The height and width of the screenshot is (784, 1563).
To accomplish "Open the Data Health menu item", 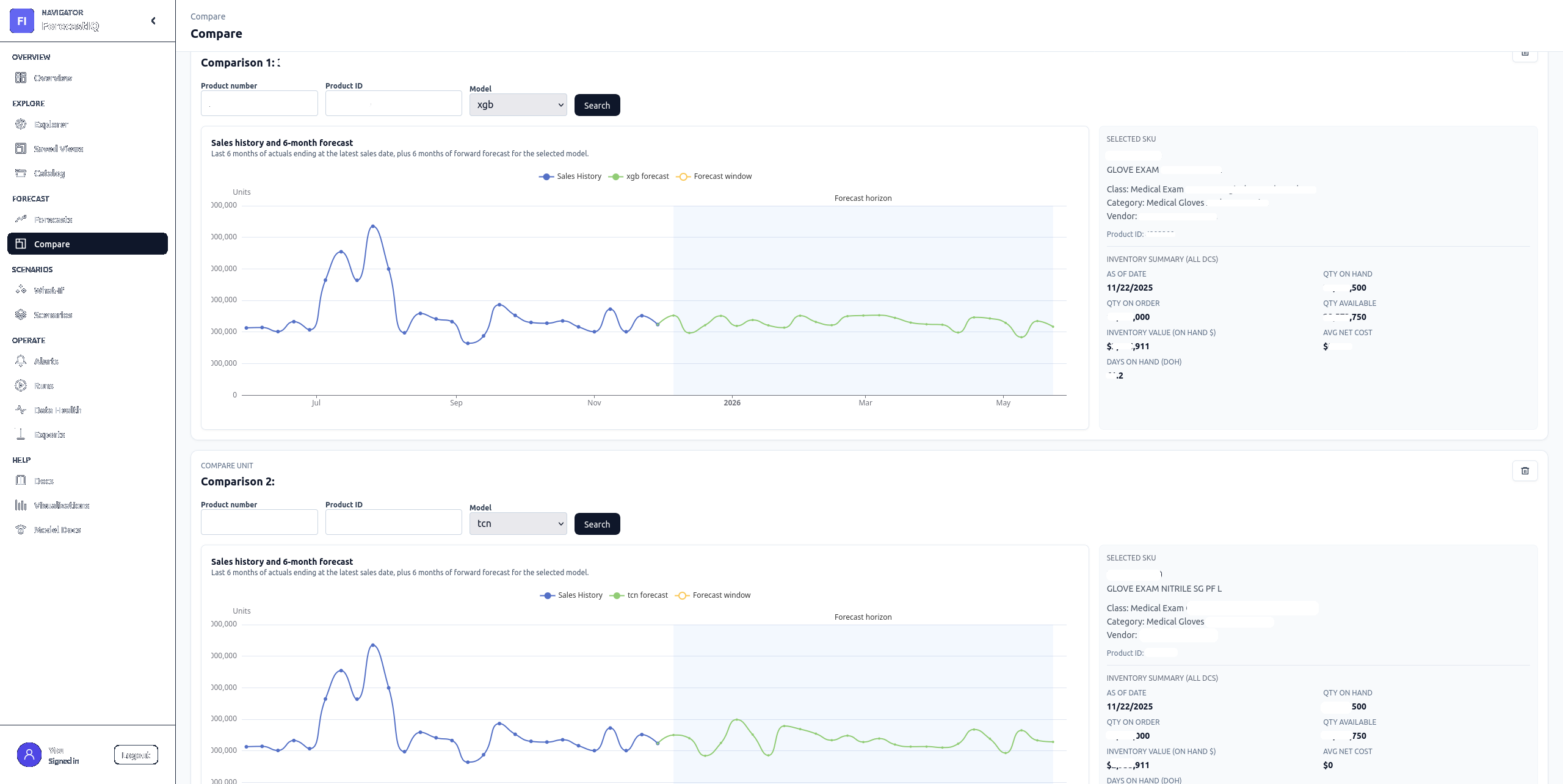I will tap(87, 410).
